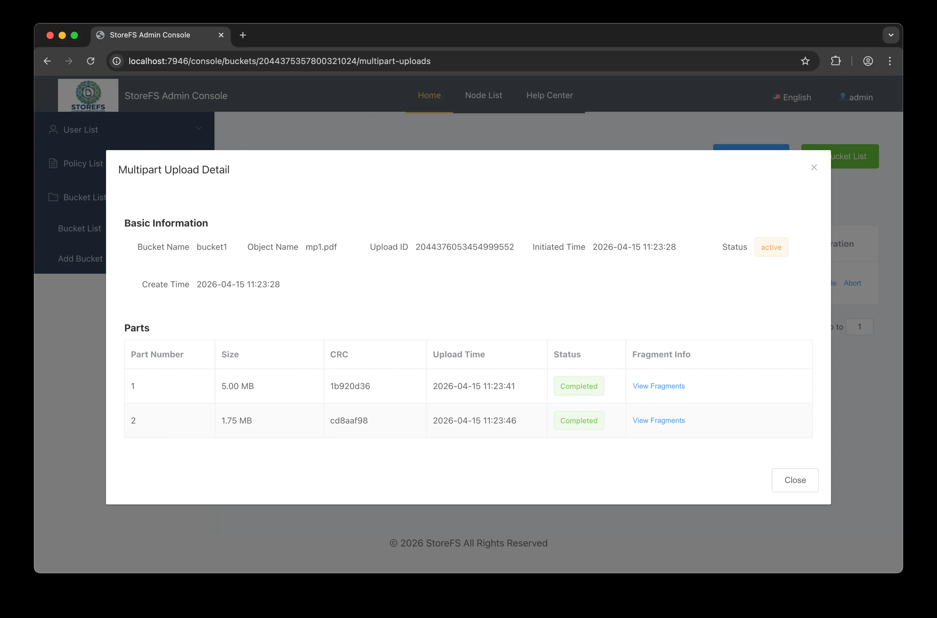This screenshot has height=618, width=937.
Task: Open the Add Bucket submenu item
Action: click(x=80, y=259)
